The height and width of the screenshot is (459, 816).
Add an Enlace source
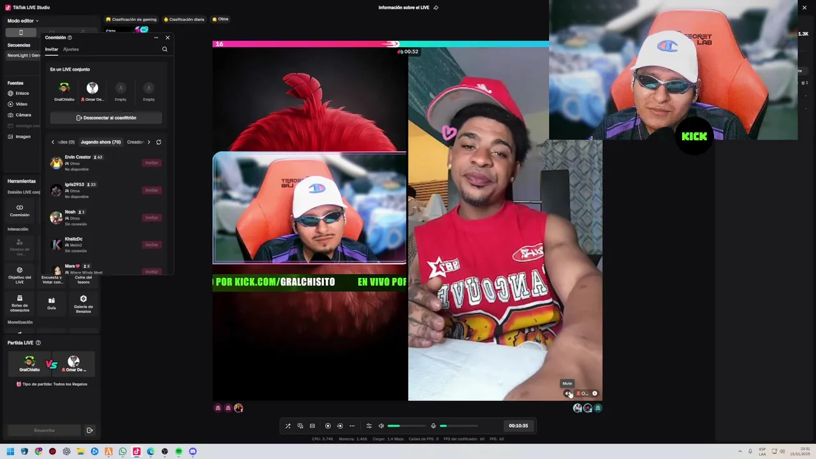tap(18, 93)
